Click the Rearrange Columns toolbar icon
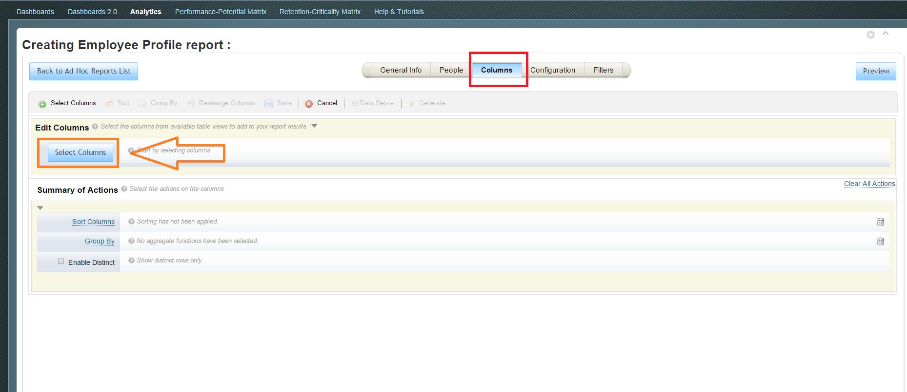 pos(191,103)
